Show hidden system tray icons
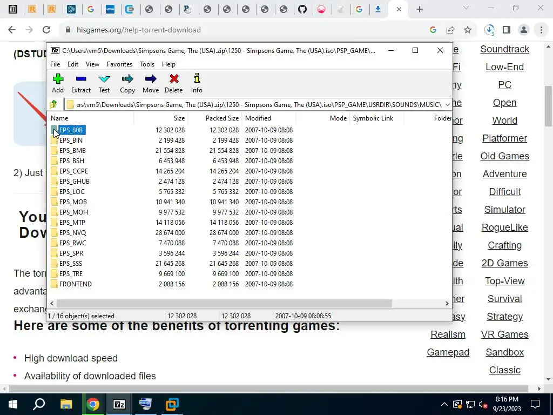 point(444,404)
